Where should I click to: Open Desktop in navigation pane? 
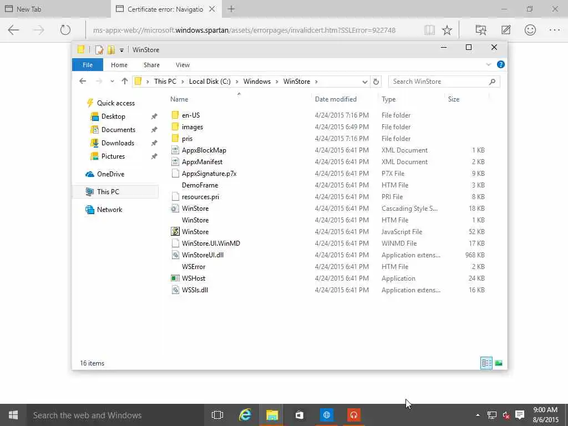coord(113,116)
